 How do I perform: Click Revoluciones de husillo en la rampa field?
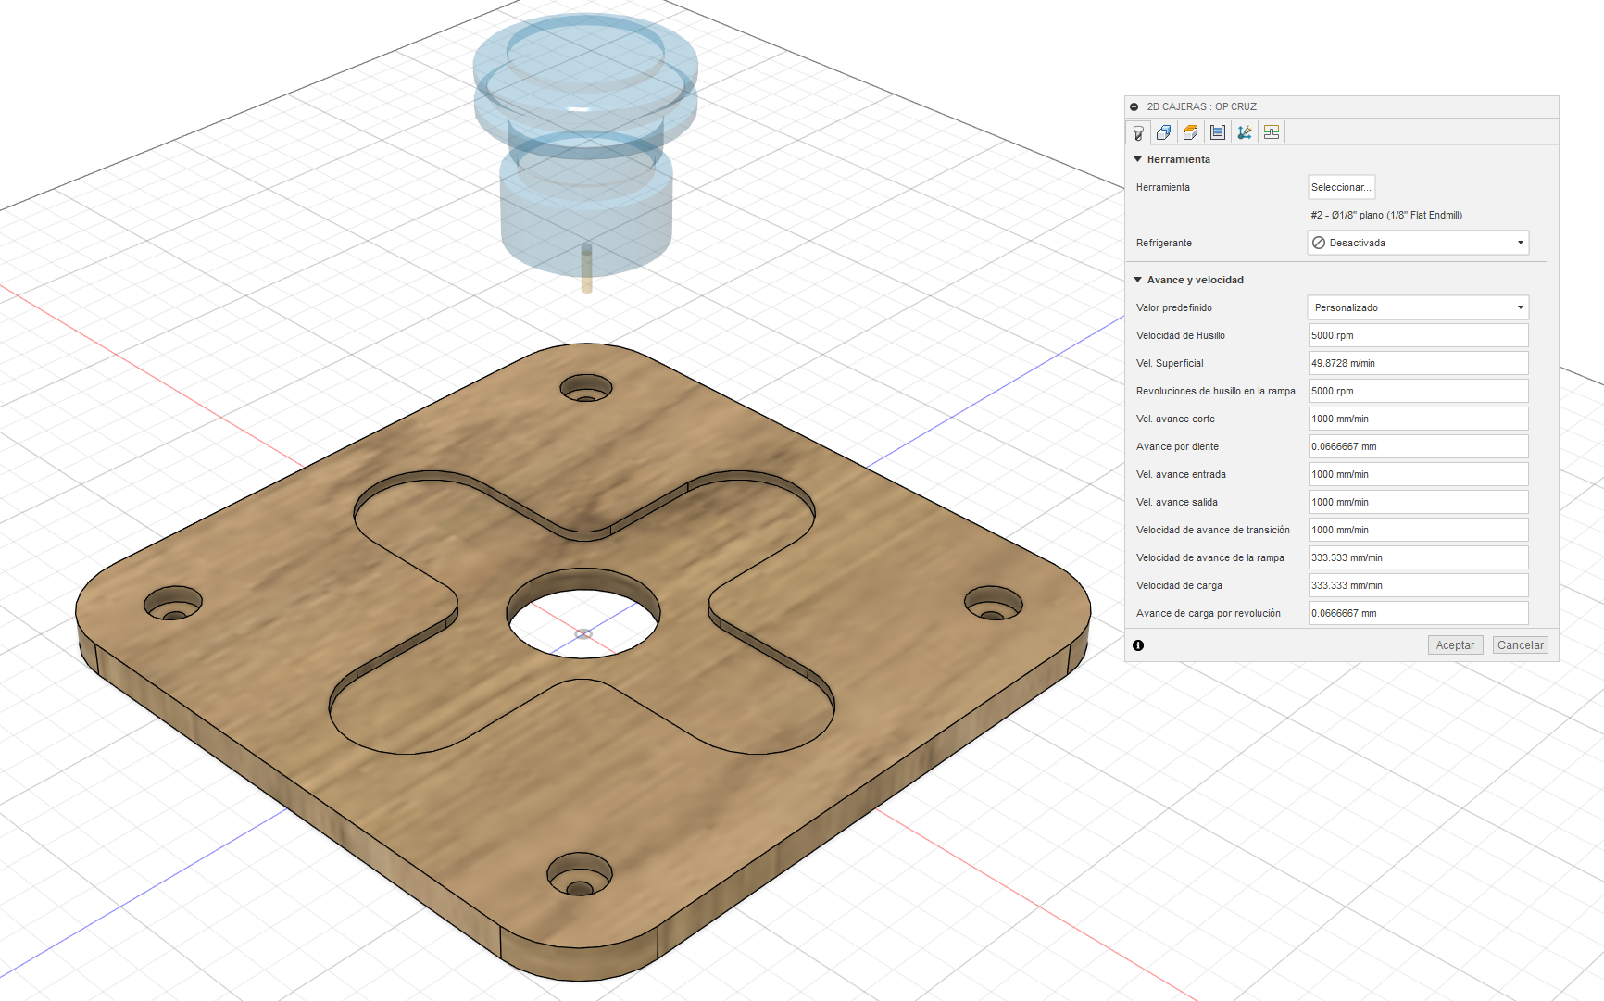click(x=1418, y=391)
